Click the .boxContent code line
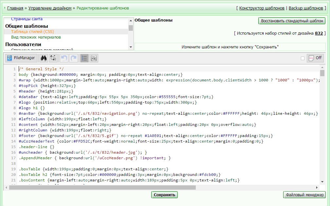Screen dimensions: 330x206 [129, 180]
